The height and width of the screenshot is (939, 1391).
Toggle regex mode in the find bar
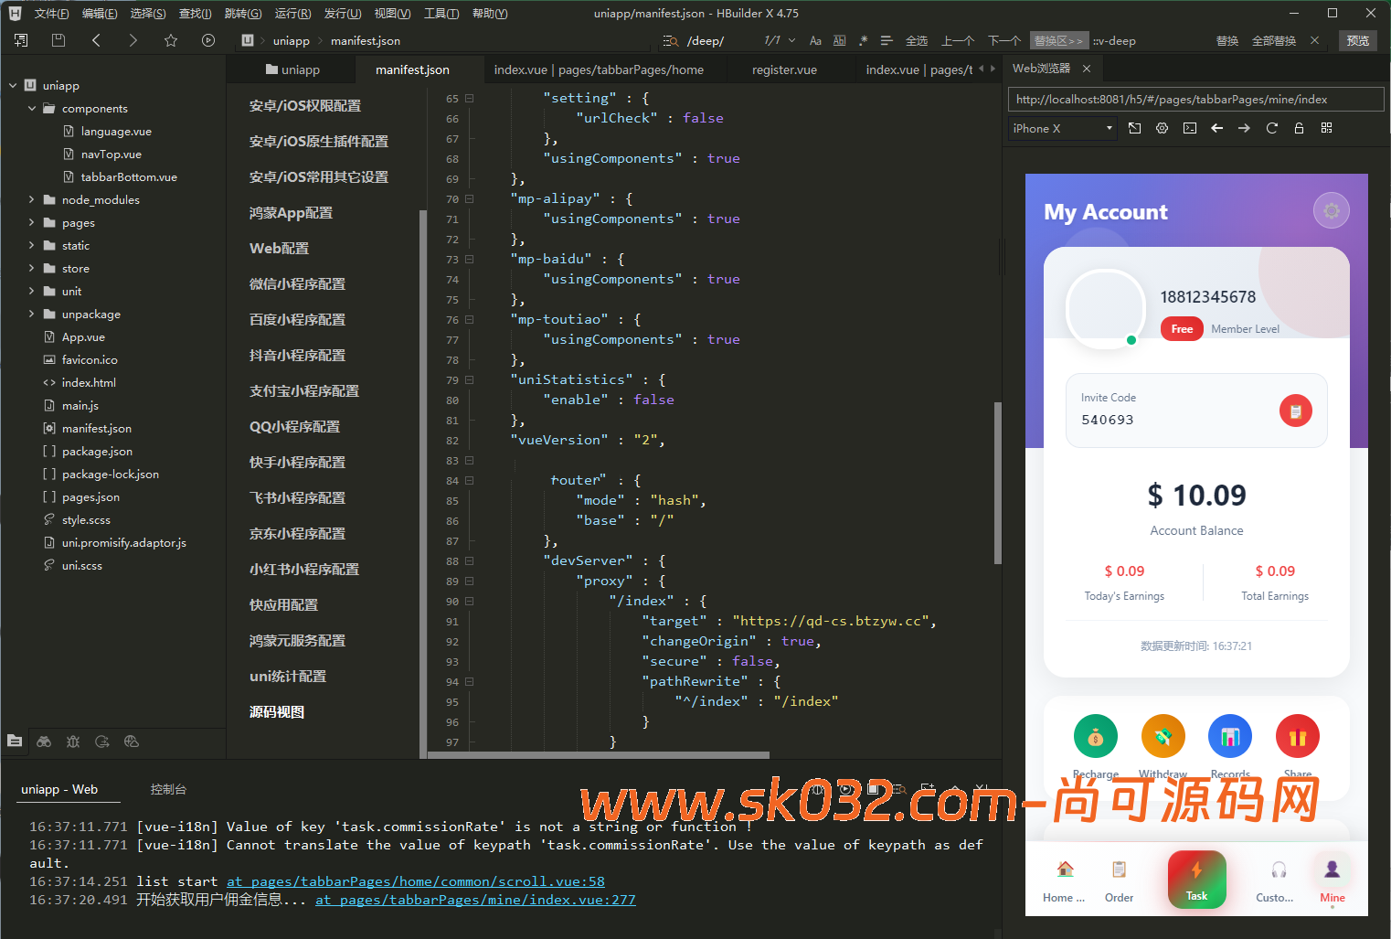click(x=863, y=40)
